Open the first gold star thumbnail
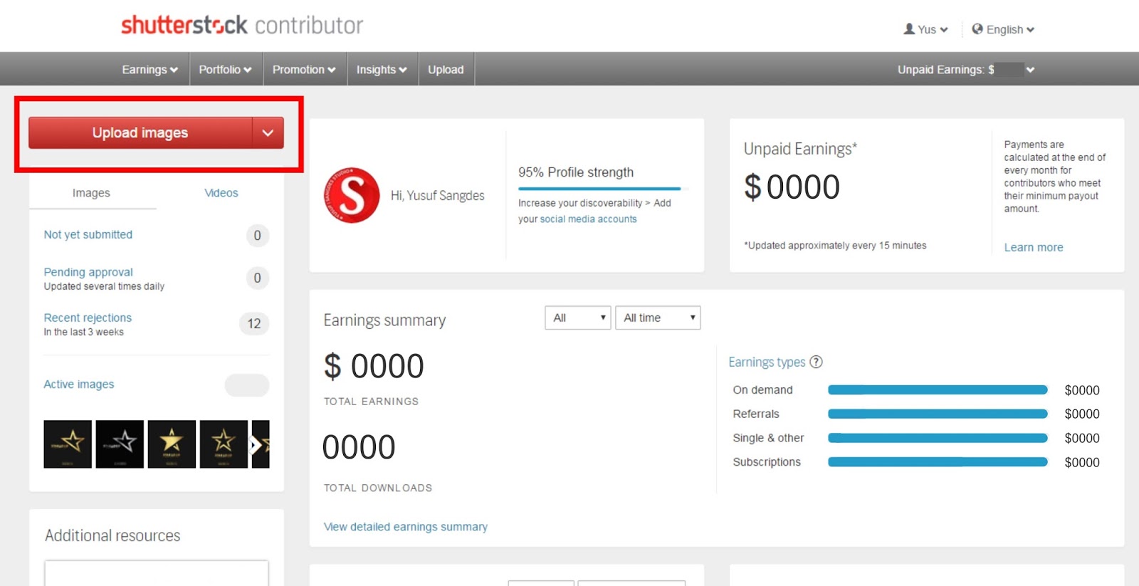The width and height of the screenshot is (1139, 586). coord(68,444)
